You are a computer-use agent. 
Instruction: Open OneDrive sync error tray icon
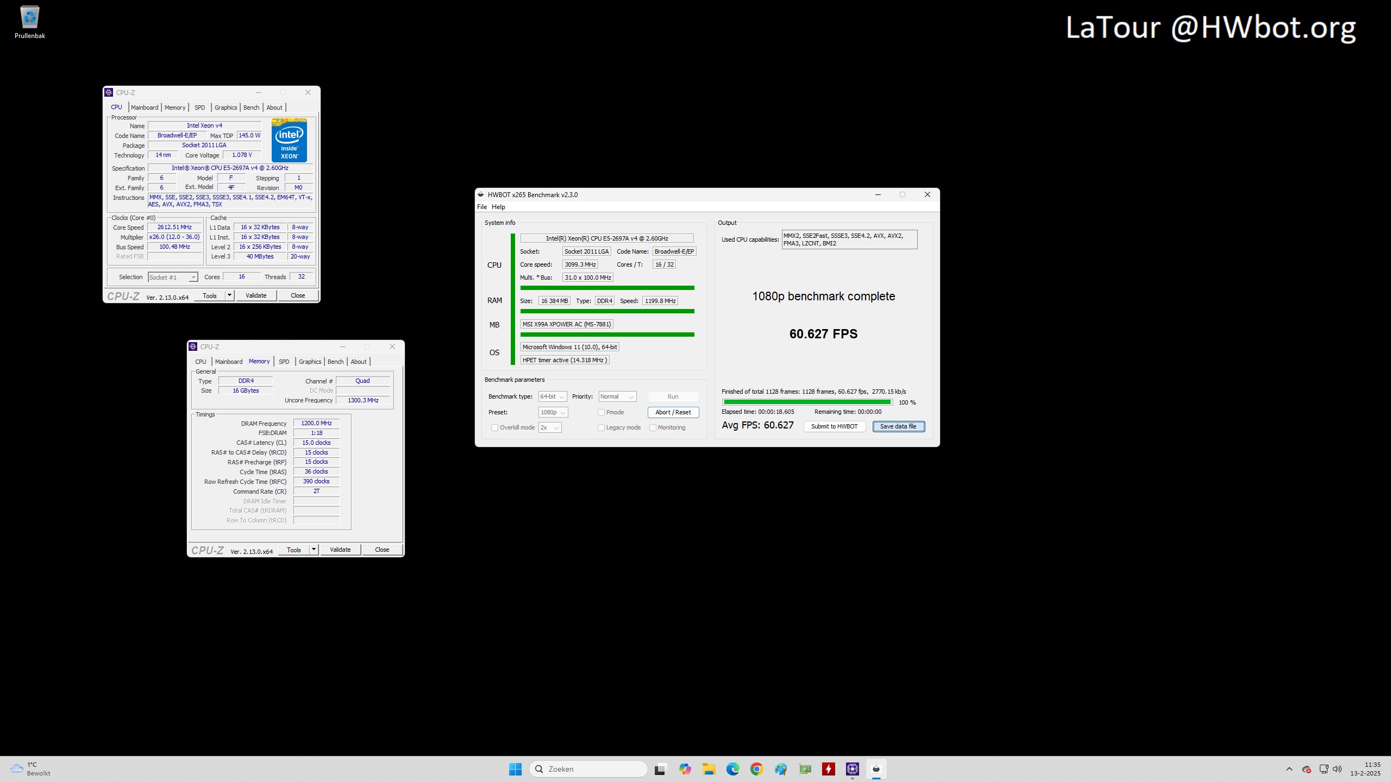click(1307, 769)
